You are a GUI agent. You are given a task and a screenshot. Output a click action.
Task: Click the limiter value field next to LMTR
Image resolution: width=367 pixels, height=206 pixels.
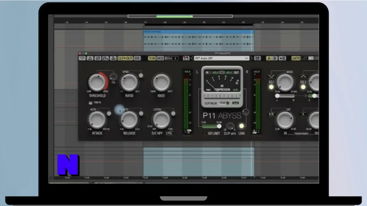click(x=305, y=58)
